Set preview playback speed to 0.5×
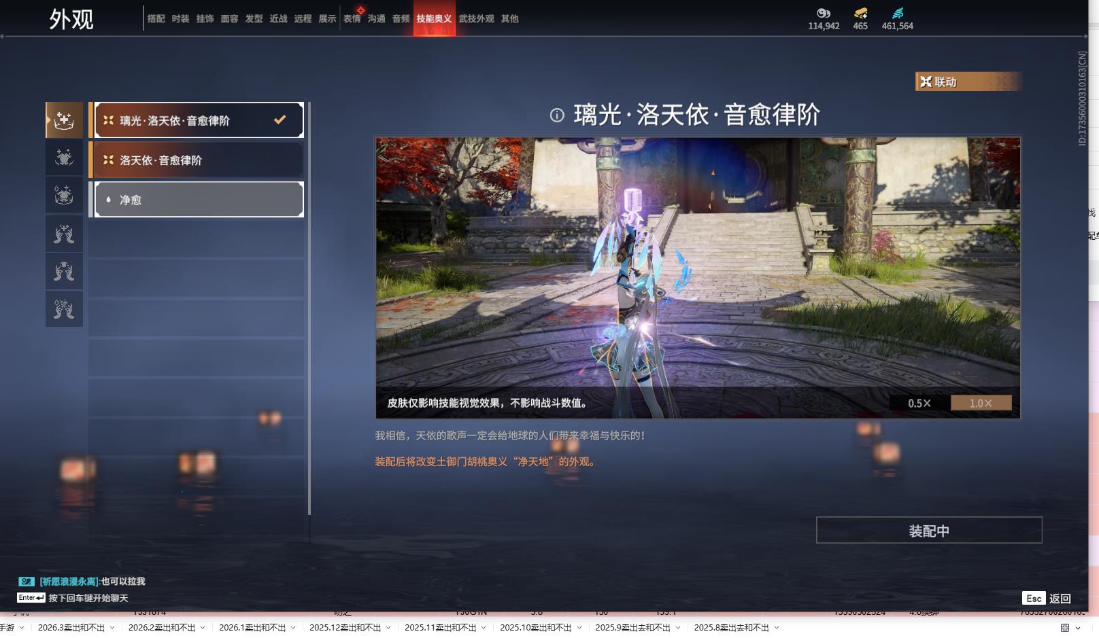Viewport: 1099px width, 638px height. point(919,403)
